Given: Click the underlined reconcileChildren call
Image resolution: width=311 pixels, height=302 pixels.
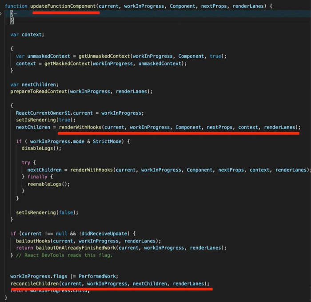Looking at the screenshot, I should coord(35,283).
